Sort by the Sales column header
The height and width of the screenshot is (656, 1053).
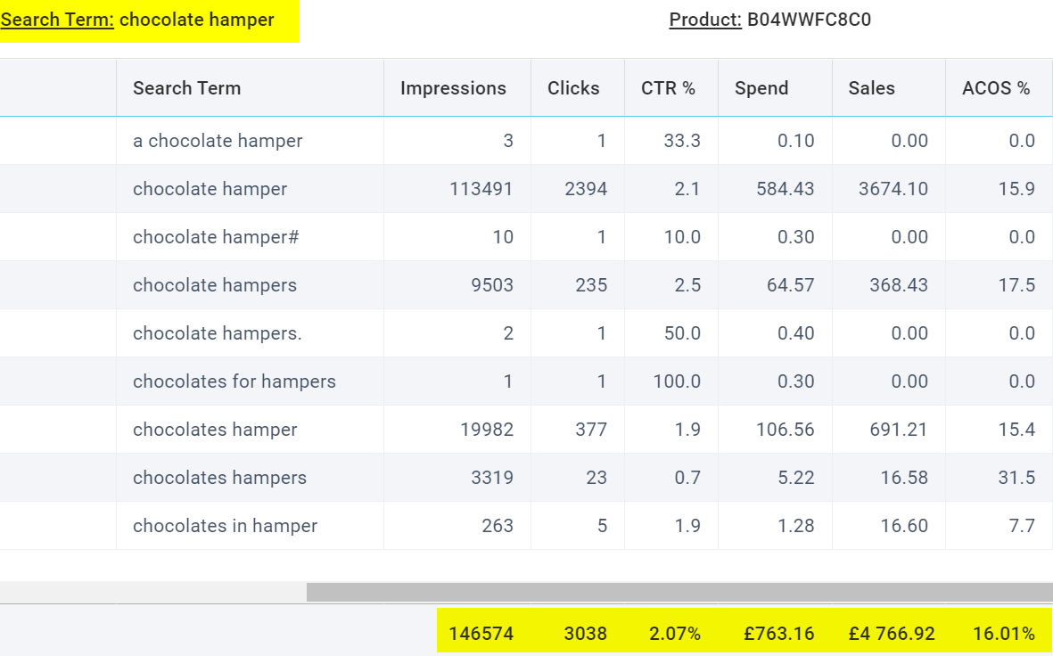coord(871,88)
